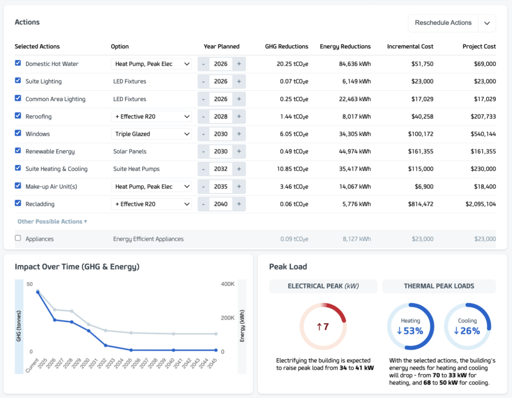This screenshot has width=512, height=398.
Task: Increase Domestic Hot Water planned year
Action: pyautogui.click(x=239, y=64)
